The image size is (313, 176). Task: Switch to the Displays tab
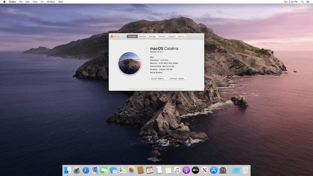tap(142, 36)
